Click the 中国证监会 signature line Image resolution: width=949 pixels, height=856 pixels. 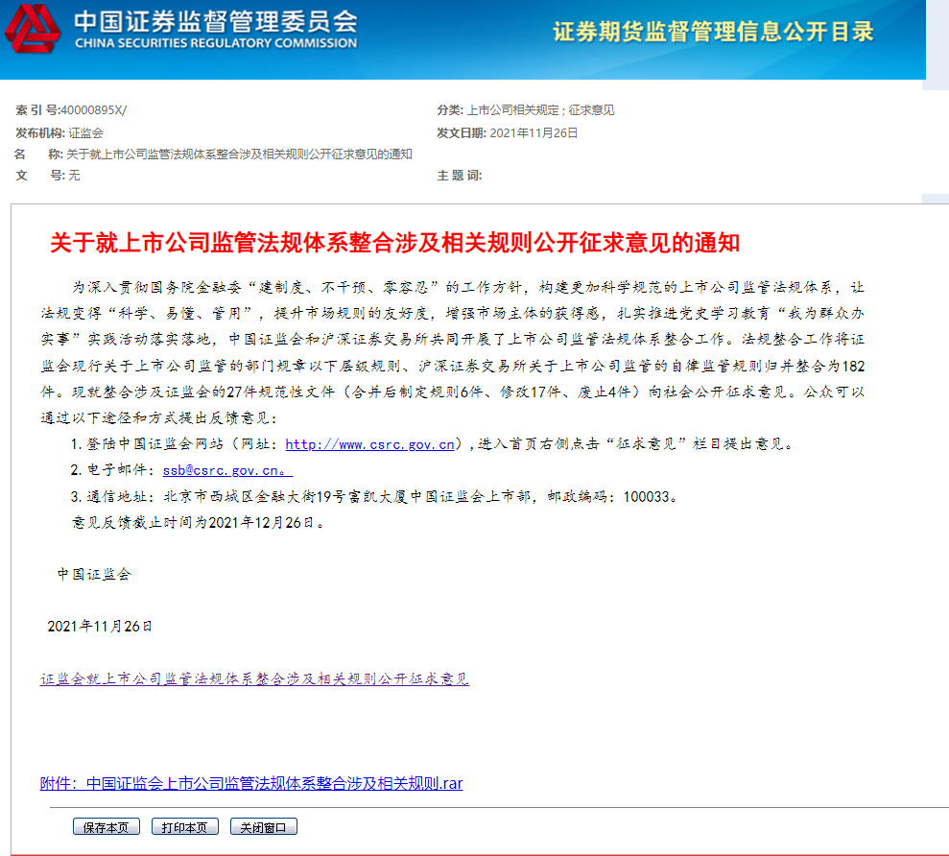click(93, 575)
